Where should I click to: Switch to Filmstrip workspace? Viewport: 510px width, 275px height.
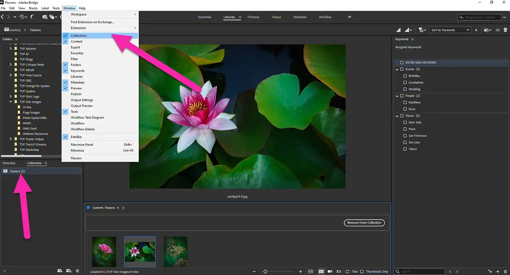point(253,17)
